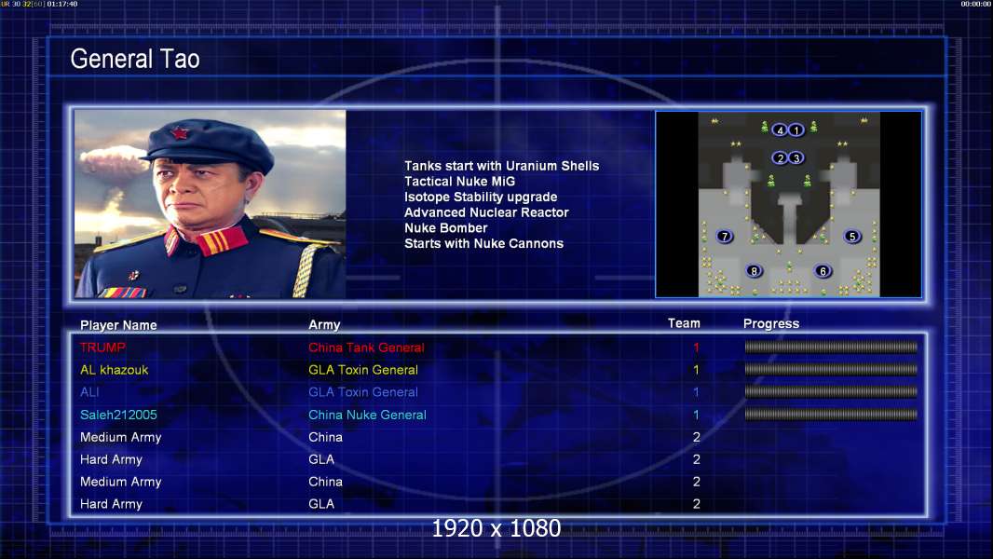The height and width of the screenshot is (559, 993).
Task: Select start position 5 on the minimap
Action: [852, 236]
